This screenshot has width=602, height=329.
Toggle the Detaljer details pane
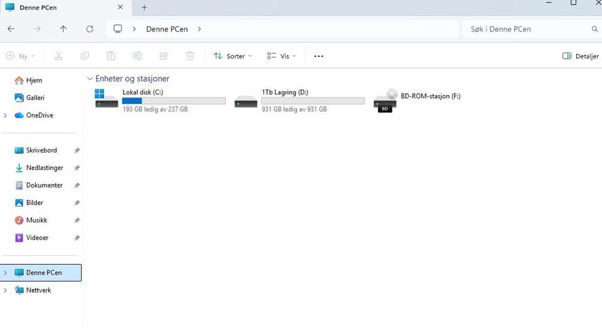pos(581,56)
